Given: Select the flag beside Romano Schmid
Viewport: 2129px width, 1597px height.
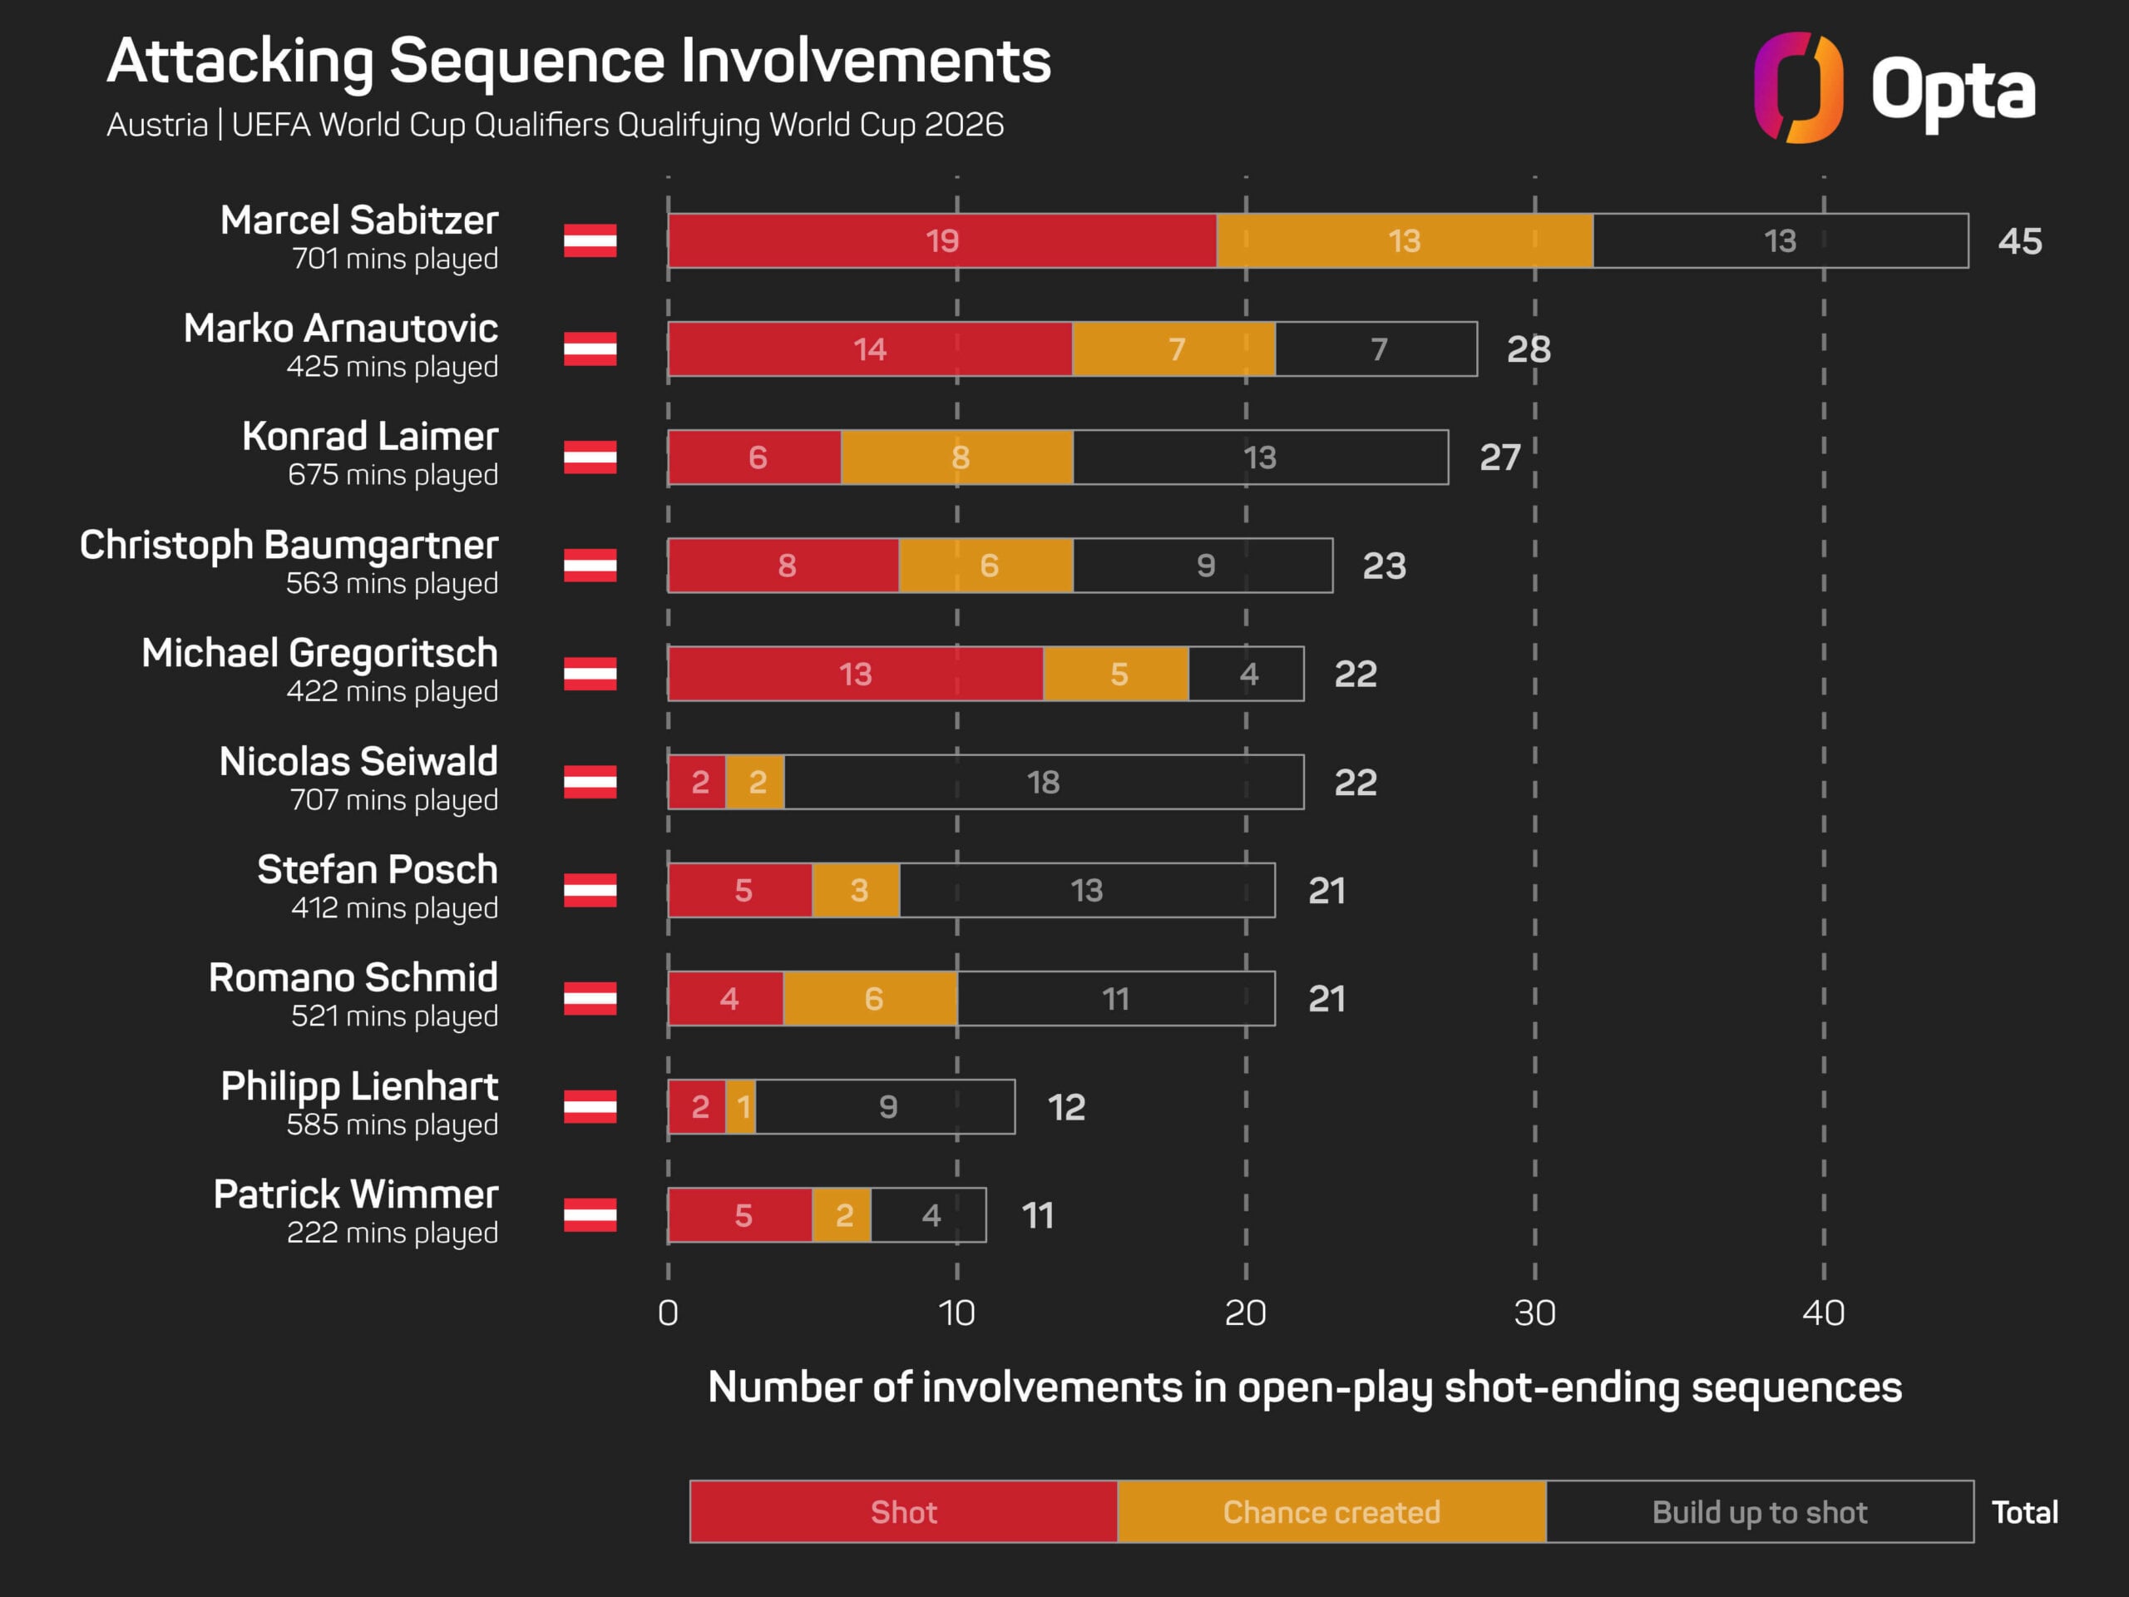Looking at the screenshot, I should [x=590, y=998].
